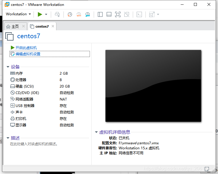Open the power options dropdown arrow
The width and height of the screenshot is (218, 174).
click(x=46, y=14)
